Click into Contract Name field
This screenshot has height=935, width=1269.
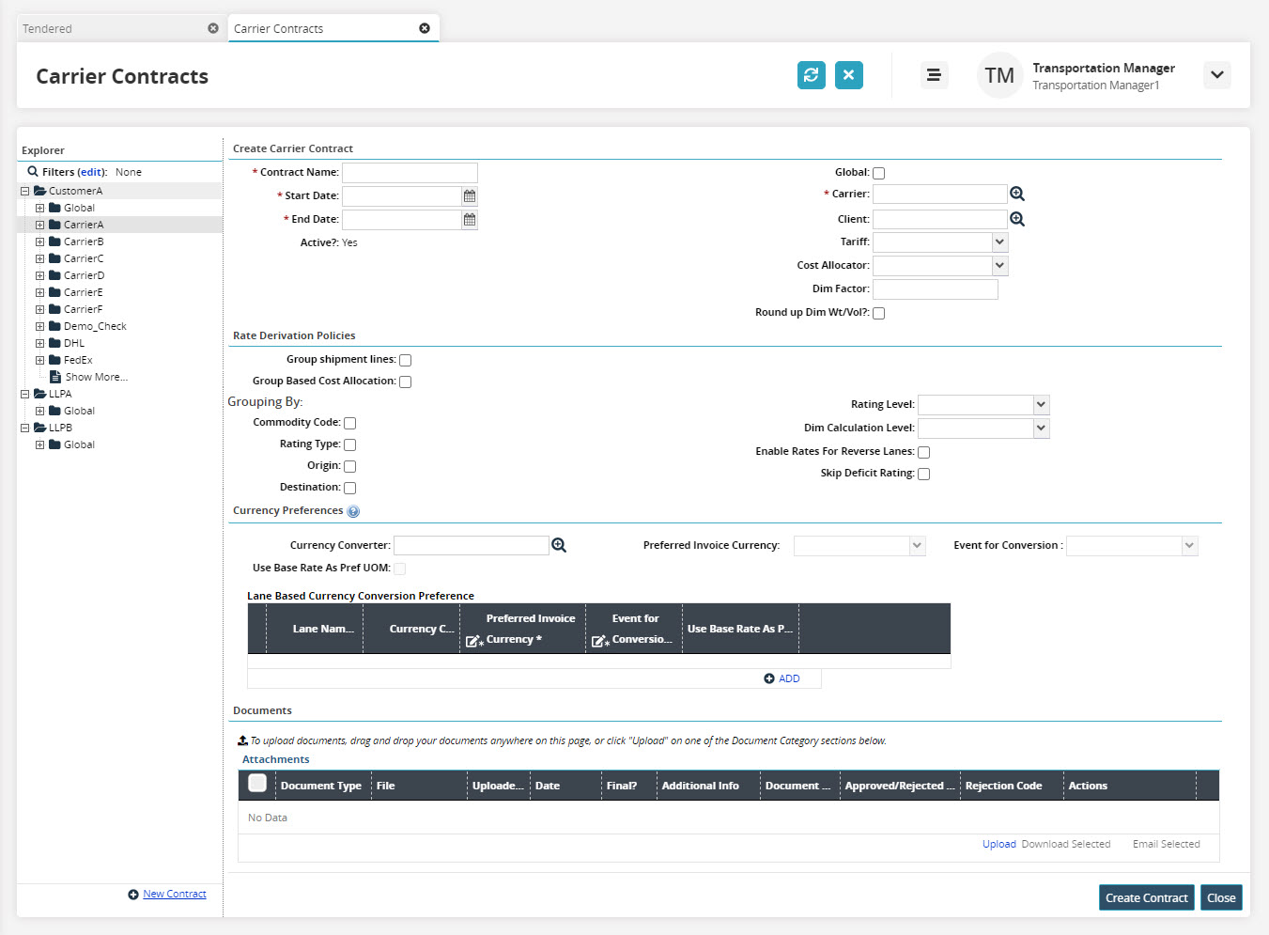(410, 173)
